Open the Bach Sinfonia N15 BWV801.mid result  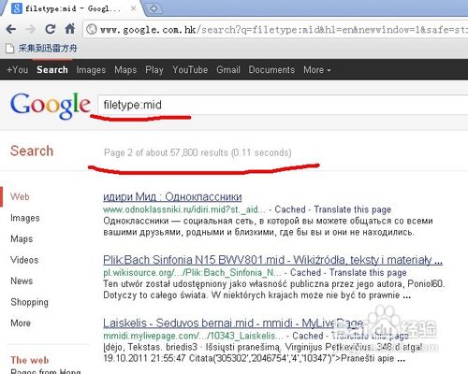pos(272,260)
